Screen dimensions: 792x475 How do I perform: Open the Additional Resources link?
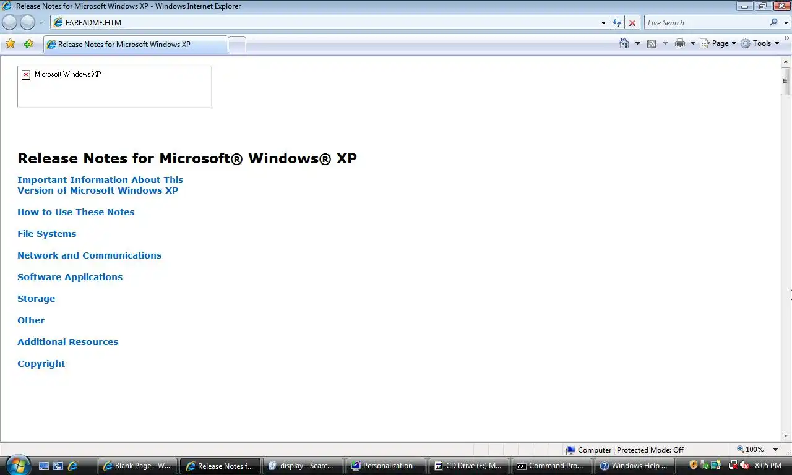(x=67, y=342)
